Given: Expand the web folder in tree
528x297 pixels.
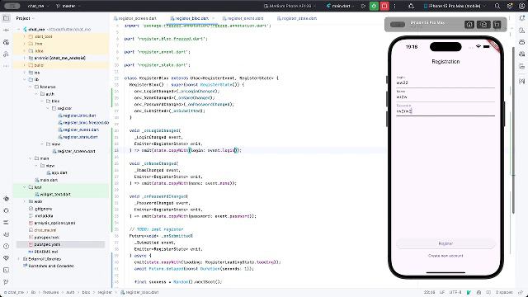Looking at the screenshot, I should click(x=25, y=201).
